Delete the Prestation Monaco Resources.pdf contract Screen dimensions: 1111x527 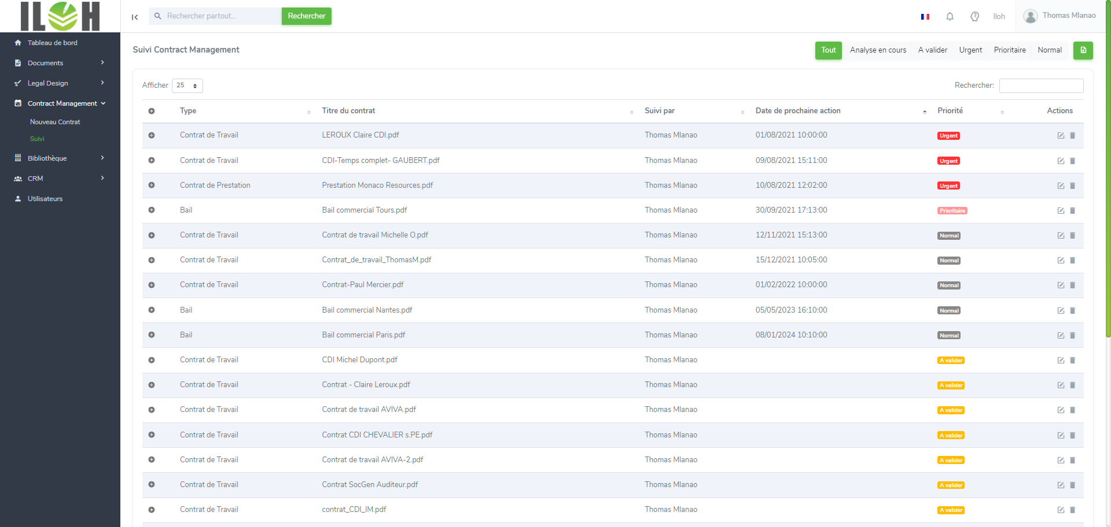pyautogui.click(x=1072, y=186)
